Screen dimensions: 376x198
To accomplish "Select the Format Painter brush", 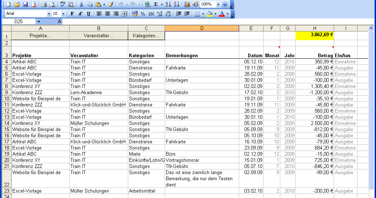I will coord(111,4).
